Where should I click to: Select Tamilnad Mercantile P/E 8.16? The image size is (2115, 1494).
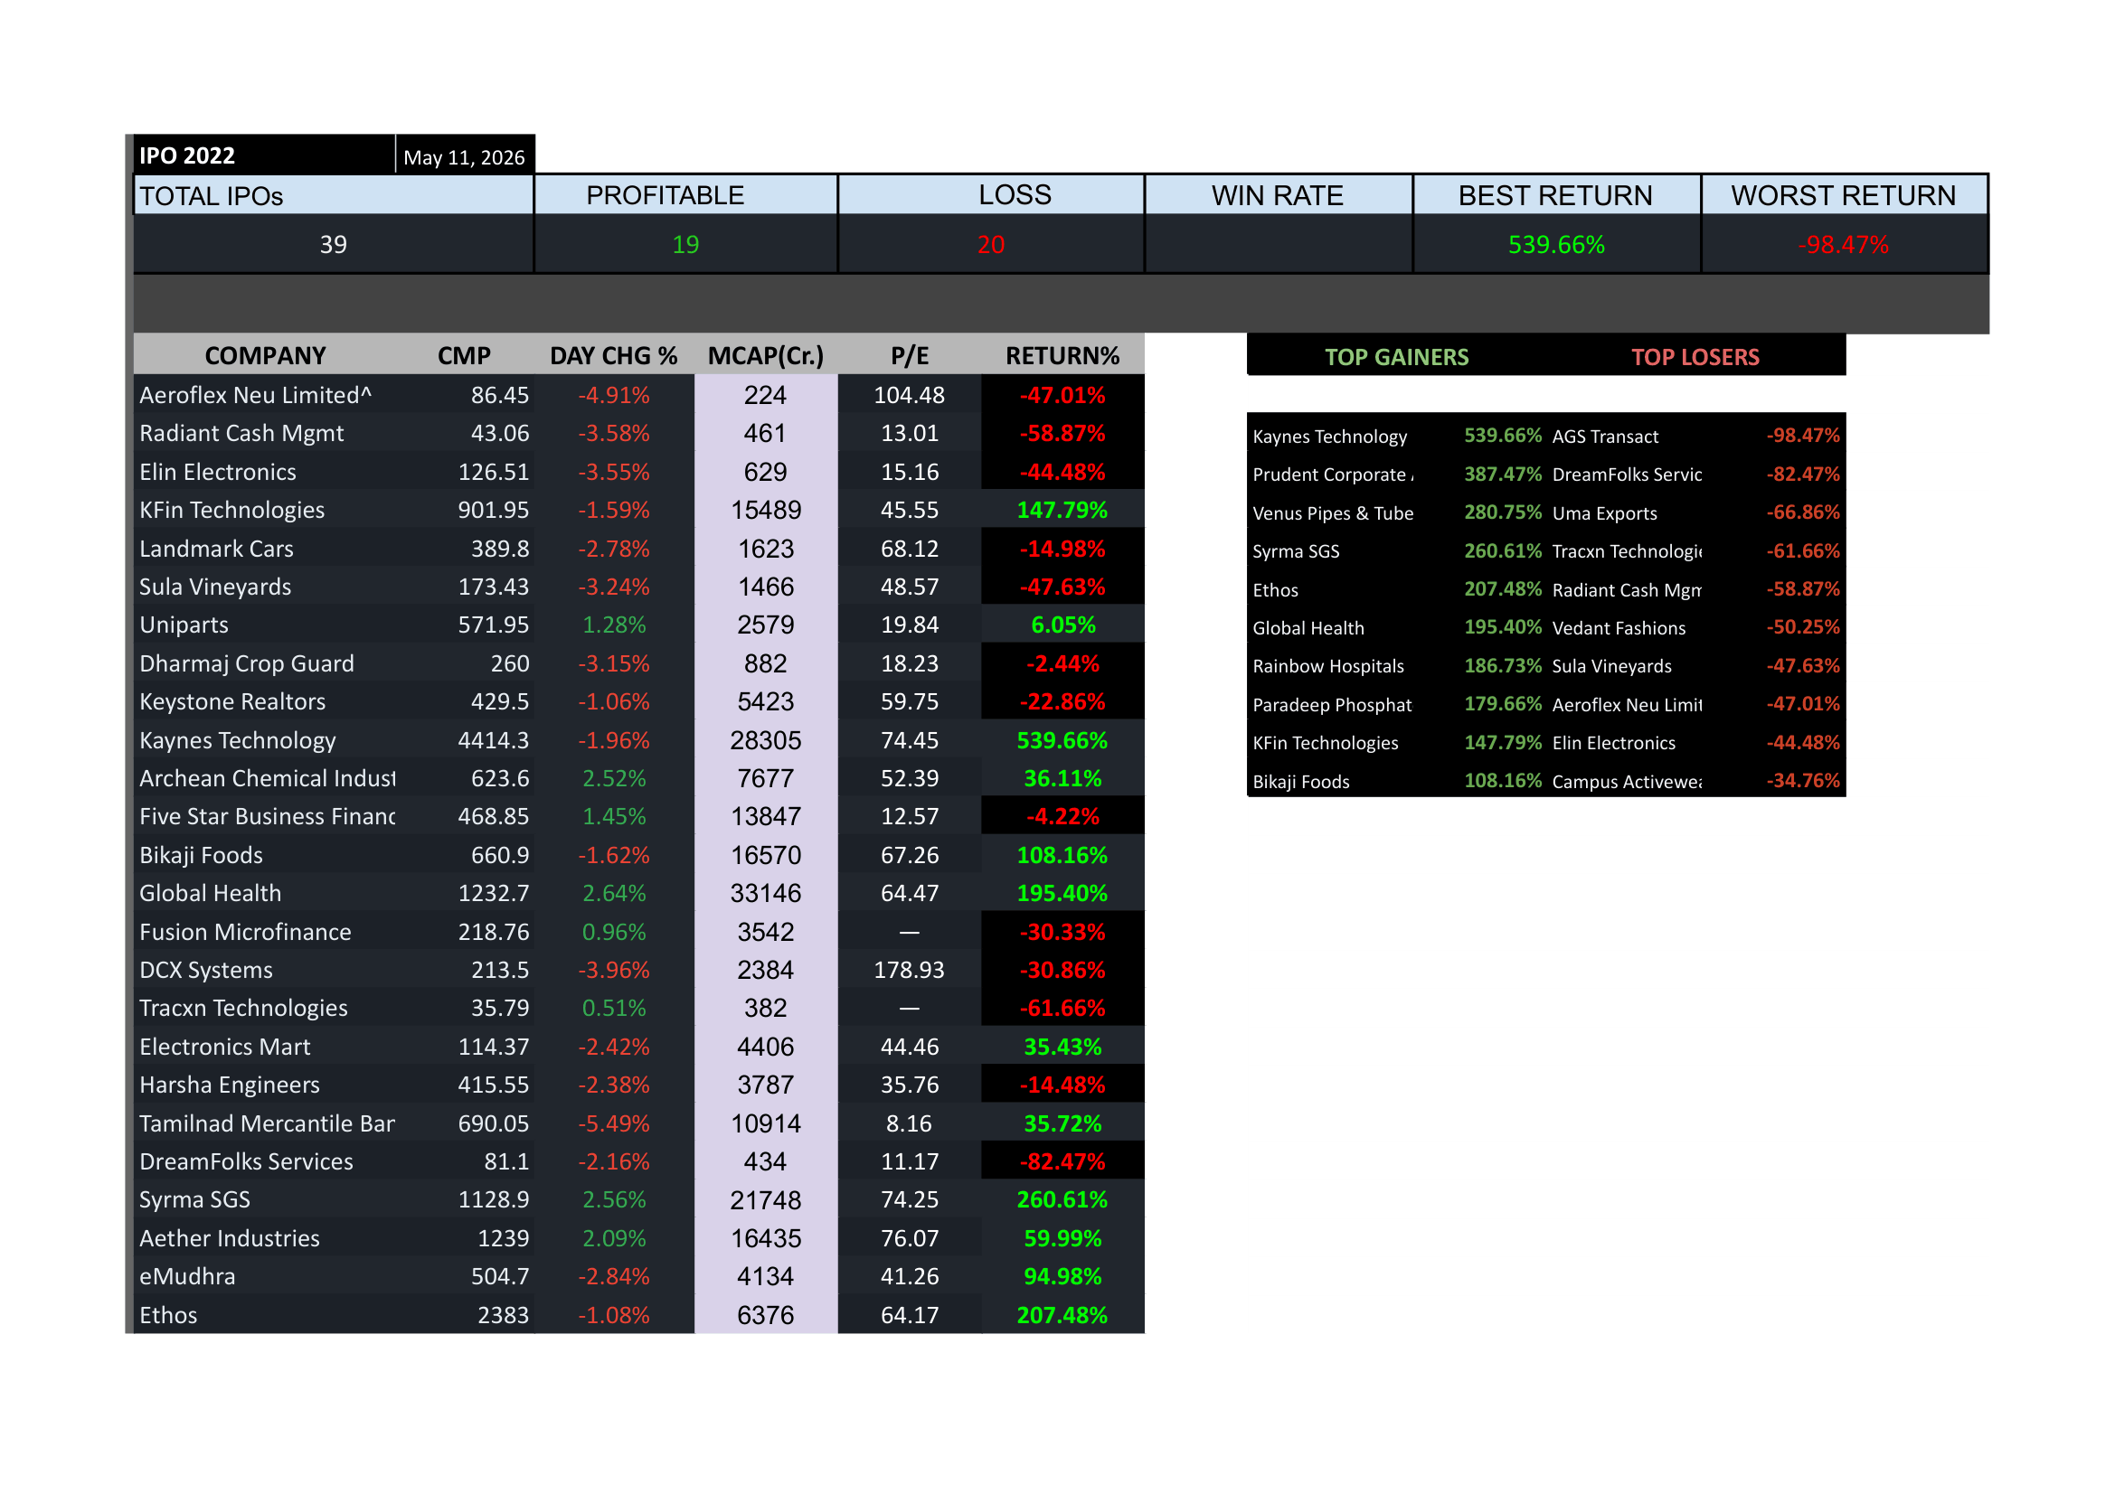[909, 1123]
